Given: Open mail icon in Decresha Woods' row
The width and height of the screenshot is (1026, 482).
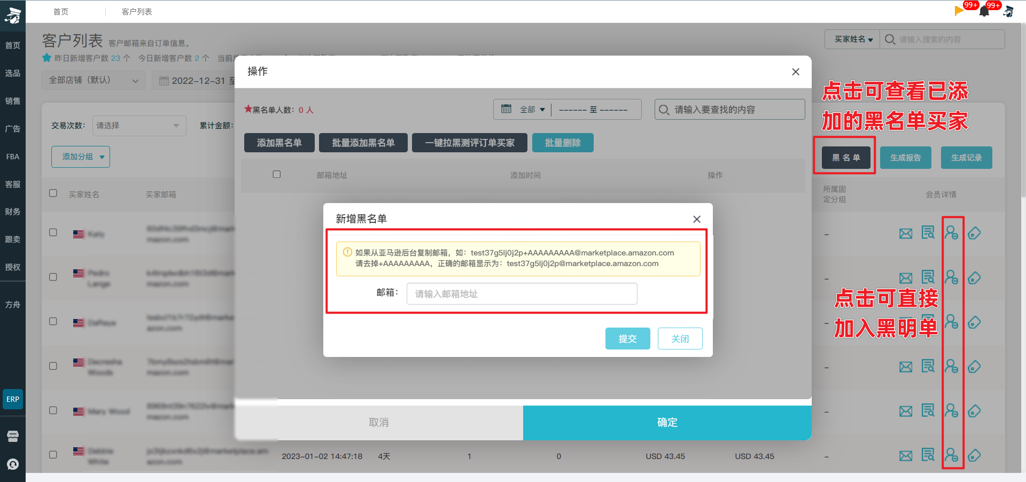Looking at the screenshot, I should click(906, 367).
